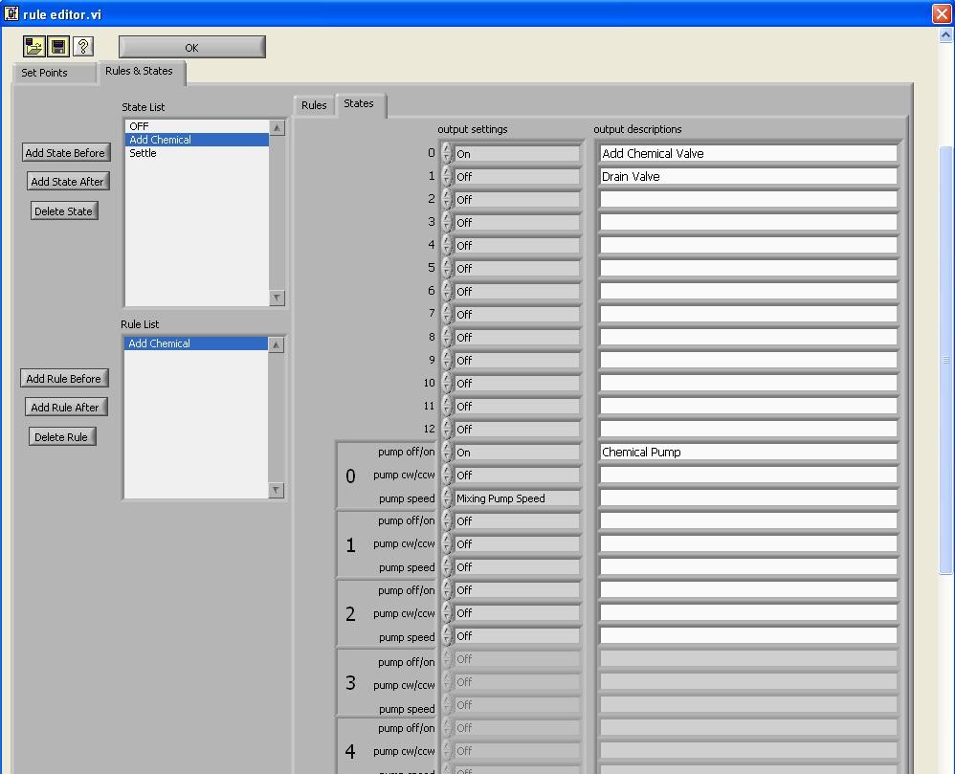Open output 6 setting ring
Image resolution: width=955 pixels, height=774 pixels.
coord(517,291)
